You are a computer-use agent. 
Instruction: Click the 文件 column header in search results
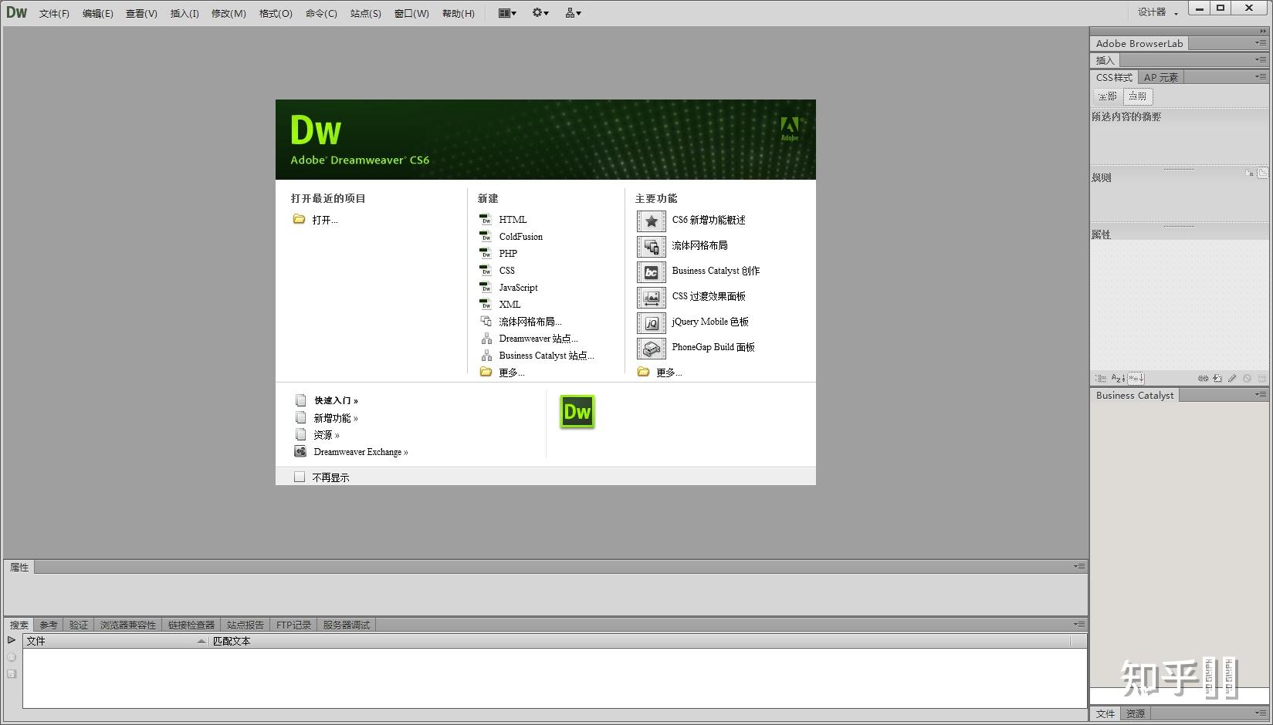point(116,641)
